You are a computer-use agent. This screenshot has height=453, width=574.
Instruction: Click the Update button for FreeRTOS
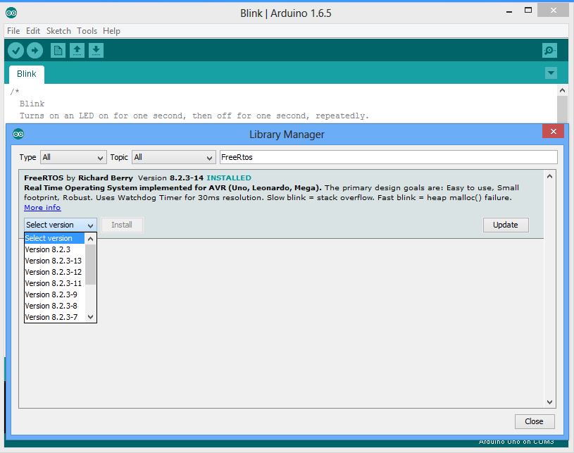(x=506, y=225)
